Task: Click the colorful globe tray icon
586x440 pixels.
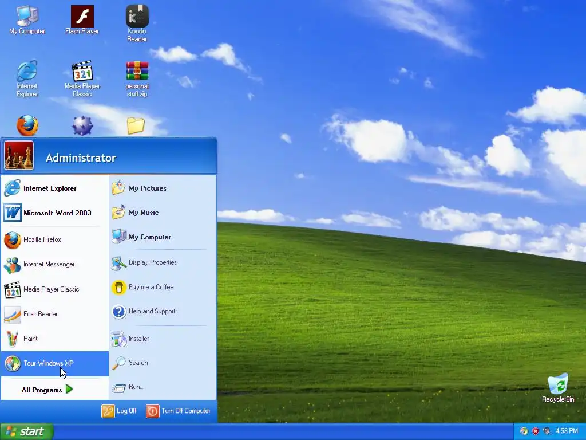Action: click(524, 431)
